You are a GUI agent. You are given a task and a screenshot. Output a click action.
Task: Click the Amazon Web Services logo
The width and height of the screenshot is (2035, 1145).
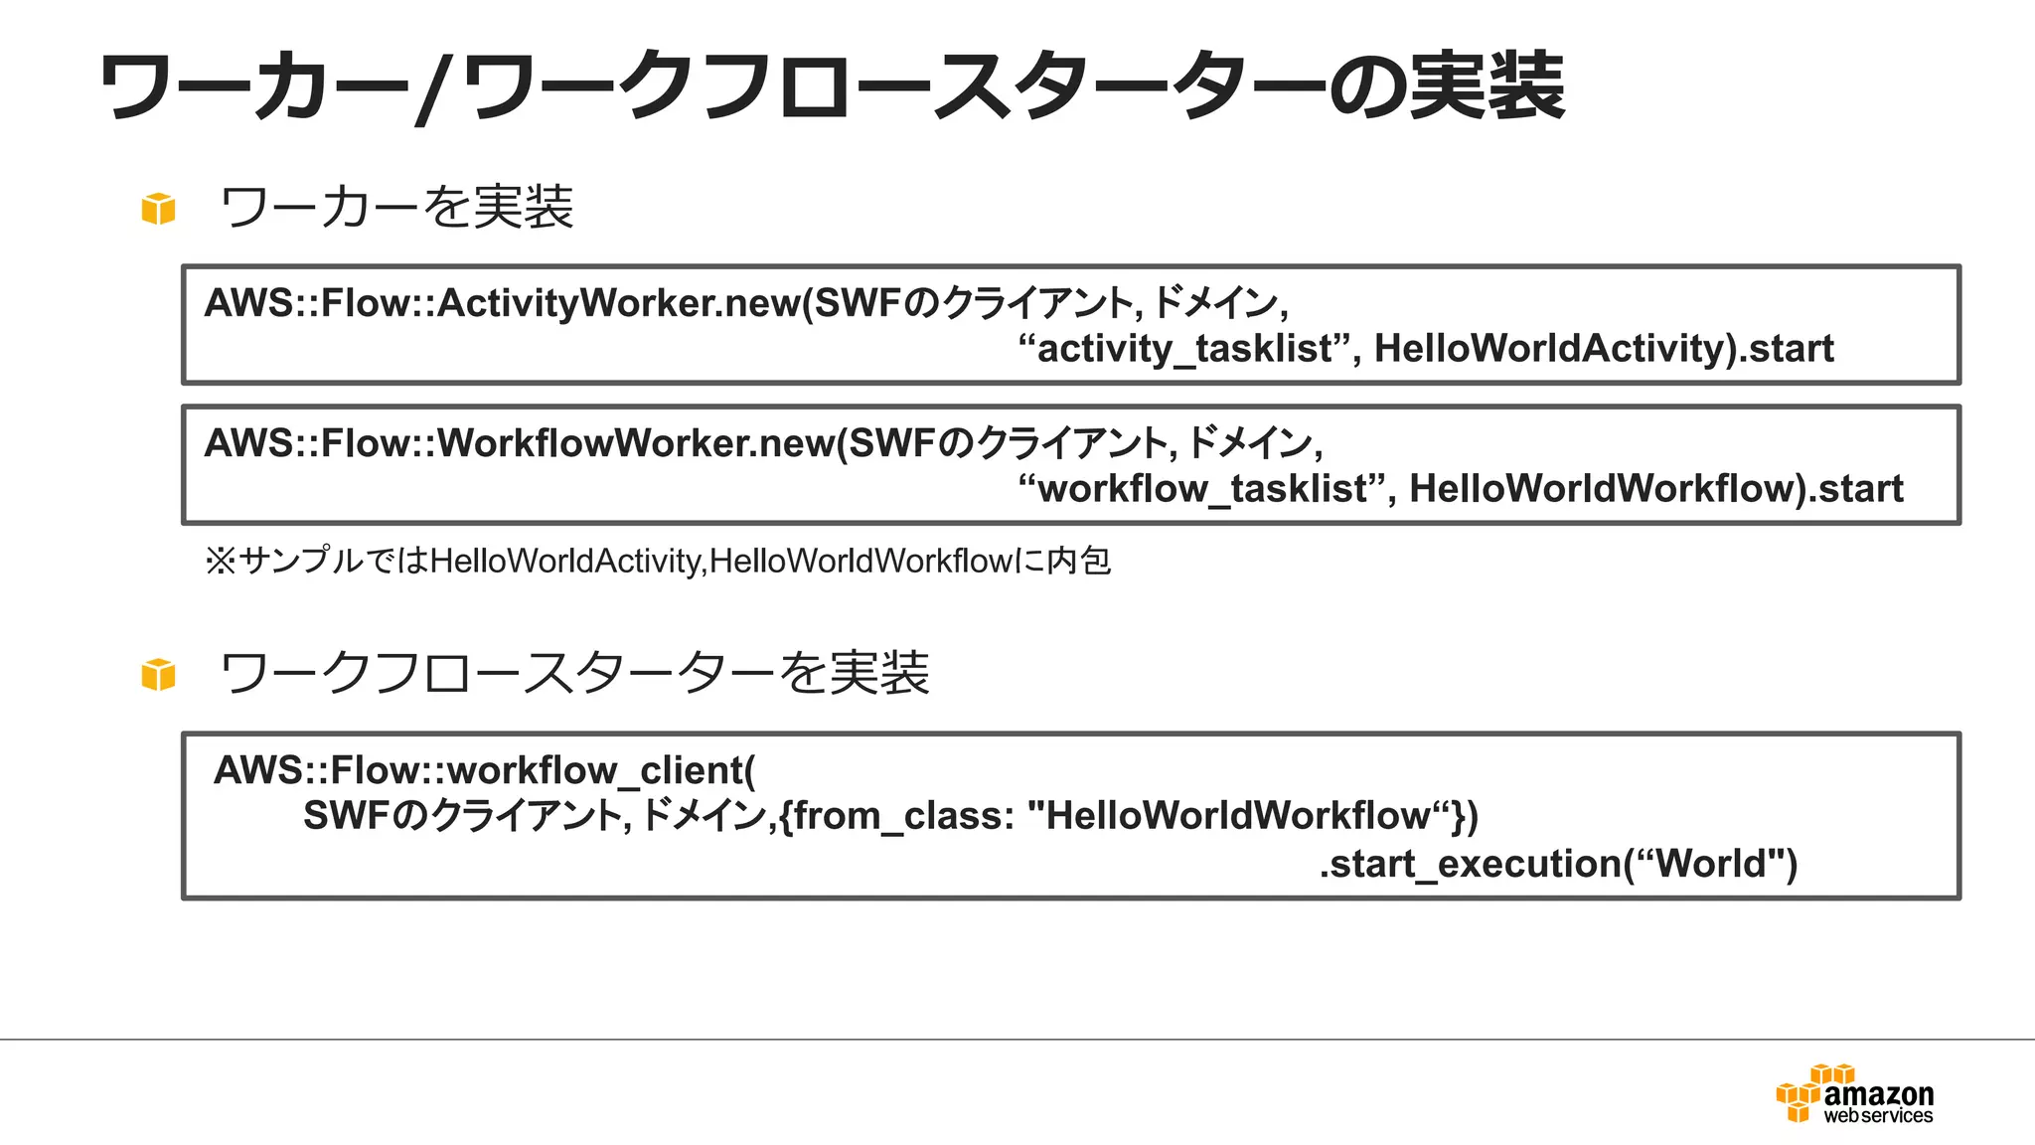click(1854, 1094)
